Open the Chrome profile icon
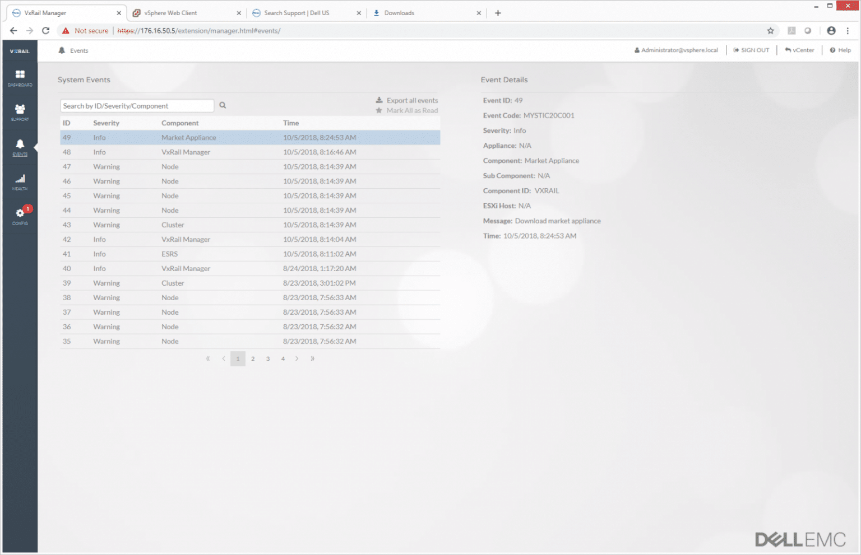 coord(831,31)
